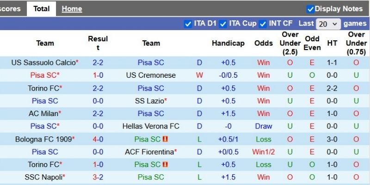Switch to the Home tab
Image resolution: width=370 pixels, height=185 pixels.
tap(72, 9)
